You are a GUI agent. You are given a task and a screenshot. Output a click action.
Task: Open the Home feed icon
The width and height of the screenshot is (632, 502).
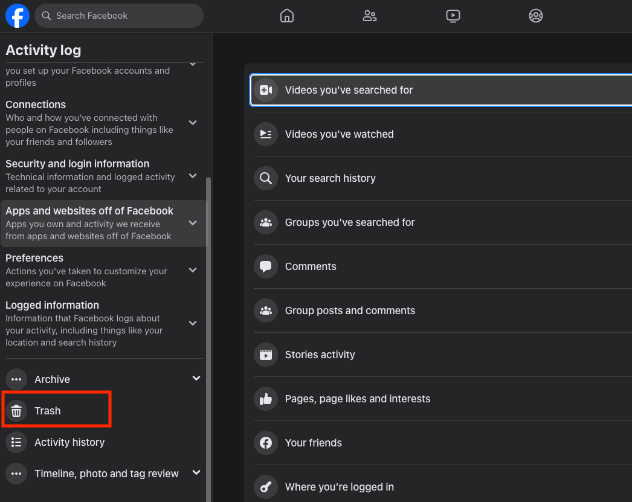click(287, 16)
